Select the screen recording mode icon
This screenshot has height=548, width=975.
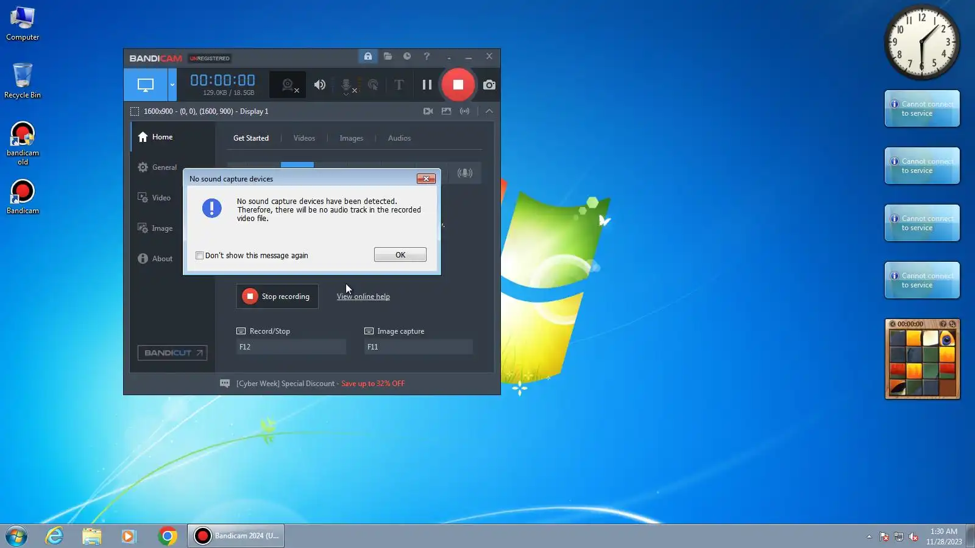click(146, 85)
